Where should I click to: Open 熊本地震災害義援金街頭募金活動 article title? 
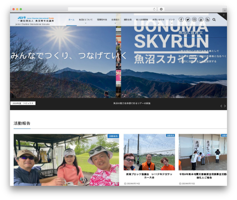click(203, 176)
